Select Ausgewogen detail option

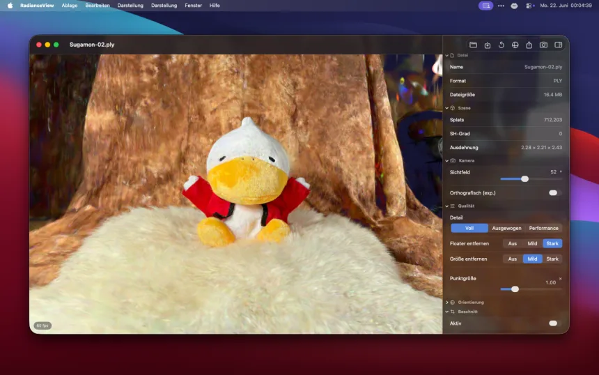506,228
